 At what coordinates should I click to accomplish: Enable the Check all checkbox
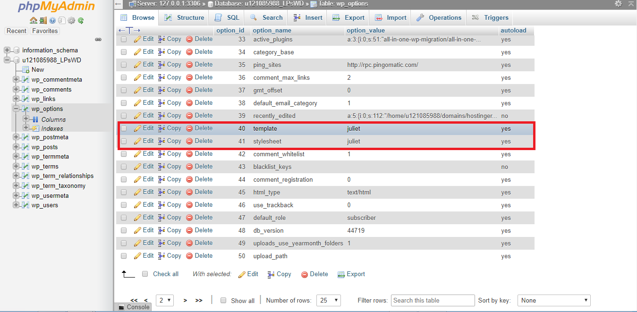click(x=145, y=274)
